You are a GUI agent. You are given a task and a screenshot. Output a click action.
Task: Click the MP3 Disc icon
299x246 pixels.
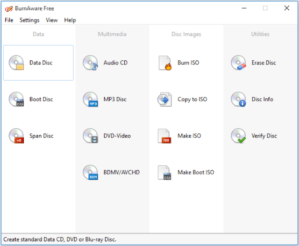pyautogui.click(x=90, y=99)
